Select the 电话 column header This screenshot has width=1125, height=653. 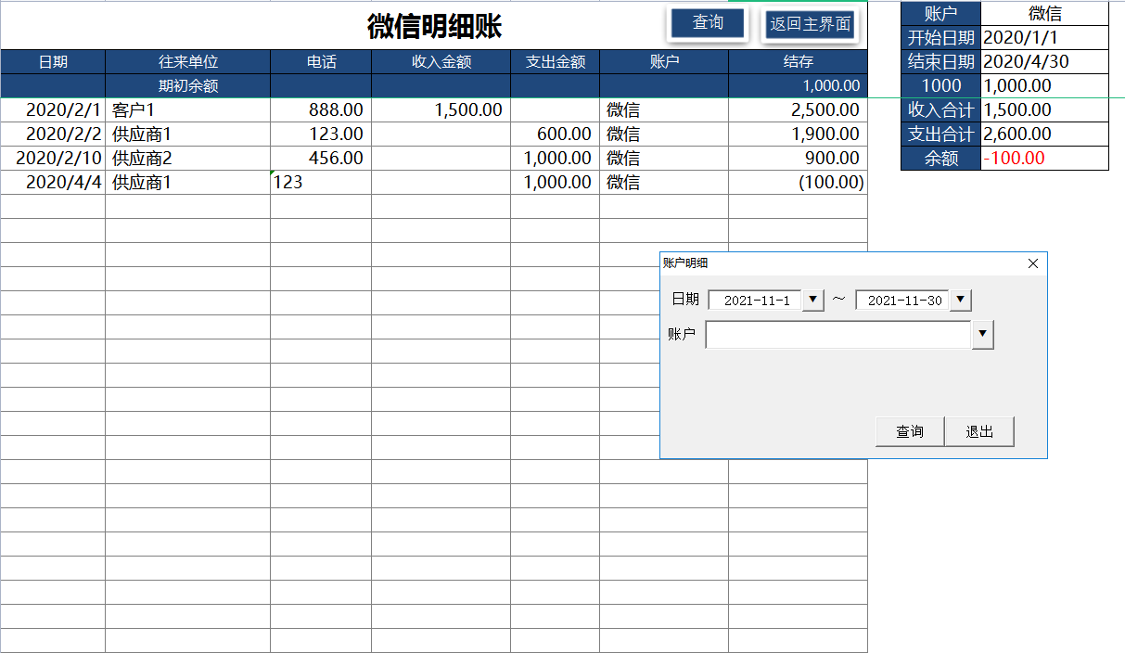(x=321, y=62)
